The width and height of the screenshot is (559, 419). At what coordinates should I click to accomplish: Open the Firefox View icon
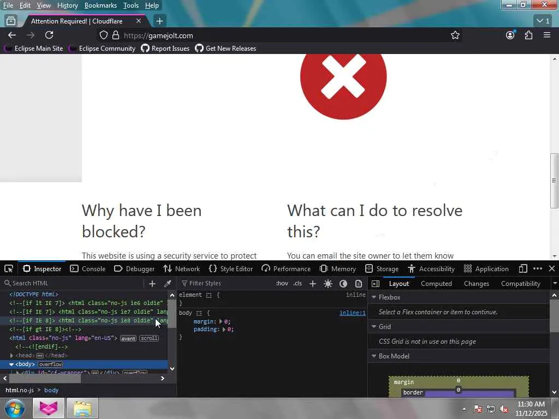(11, 21)
